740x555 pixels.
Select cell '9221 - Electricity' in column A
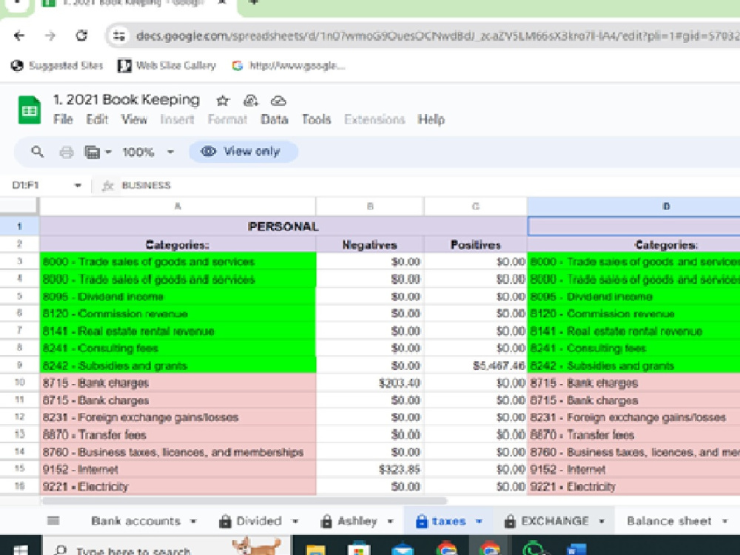point(178,487)
